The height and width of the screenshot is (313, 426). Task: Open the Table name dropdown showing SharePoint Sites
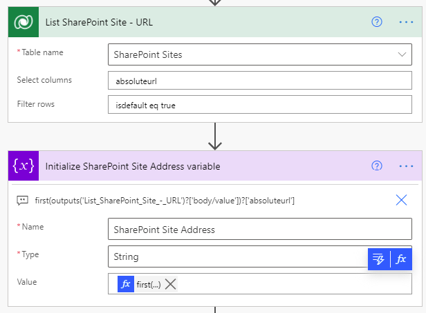pos(260,54)
